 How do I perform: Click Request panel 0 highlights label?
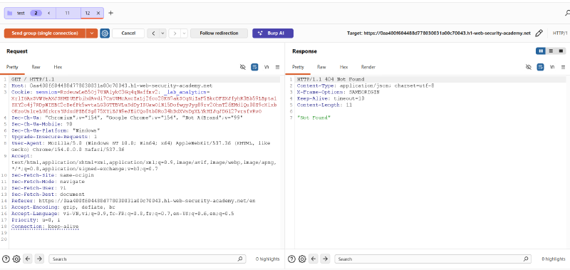tap(267, 259)
